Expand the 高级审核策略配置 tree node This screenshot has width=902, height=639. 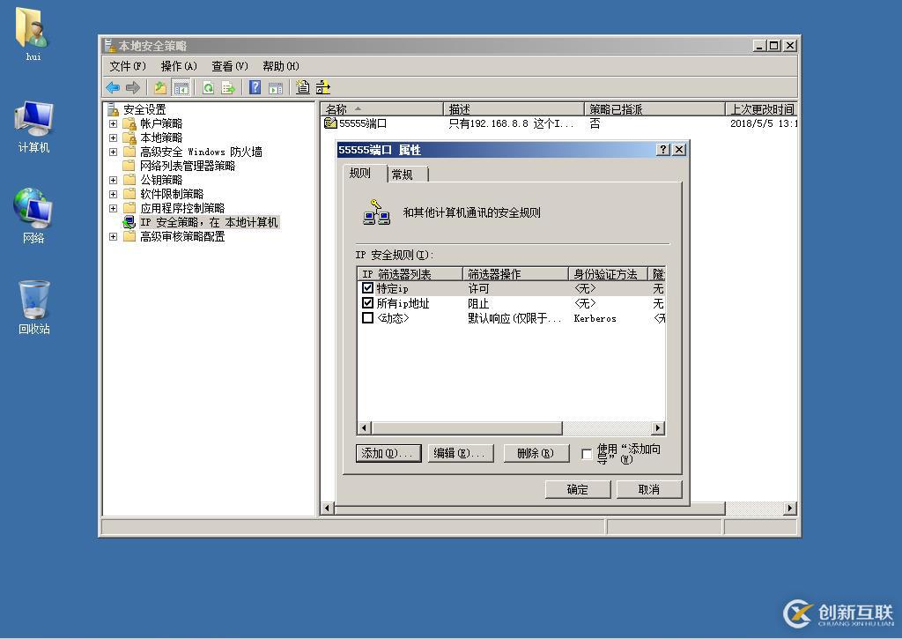[113, 236]
